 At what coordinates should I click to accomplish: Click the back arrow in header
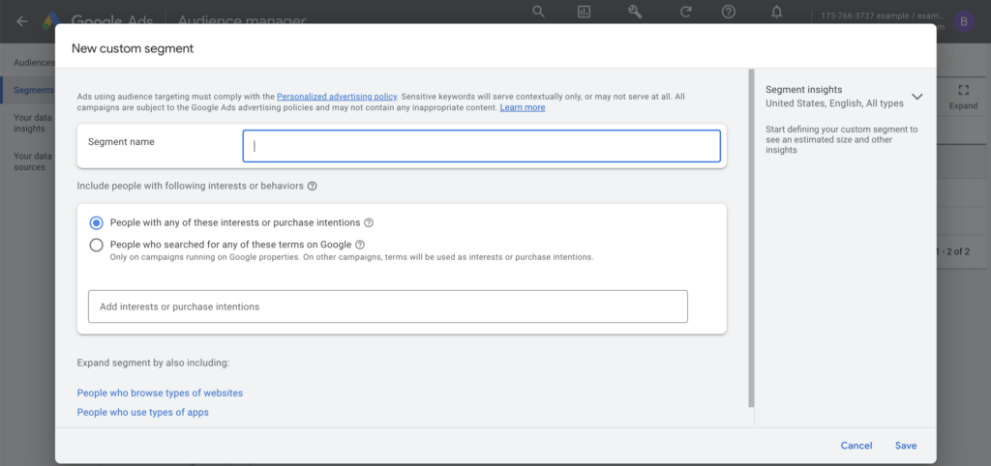tap(21, 21)
